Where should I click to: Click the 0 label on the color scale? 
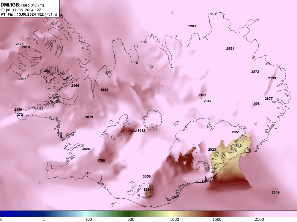[x=1, y=219]
